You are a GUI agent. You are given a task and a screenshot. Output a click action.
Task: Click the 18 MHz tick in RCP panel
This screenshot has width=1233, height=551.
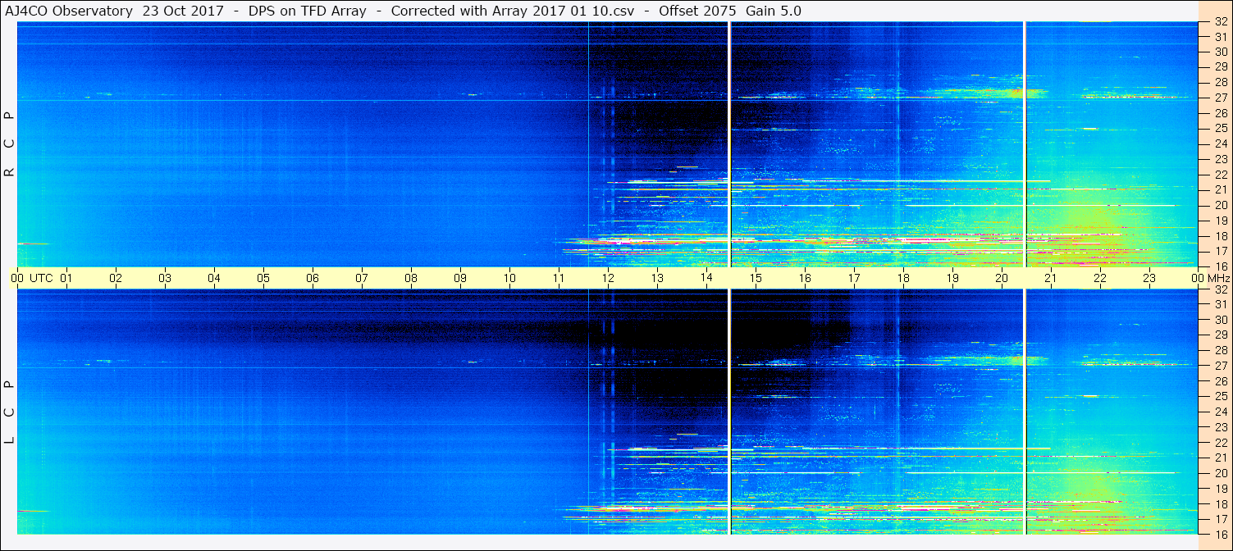tap(1220, 236)
